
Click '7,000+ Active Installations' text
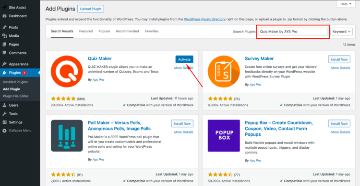point(71,181)
